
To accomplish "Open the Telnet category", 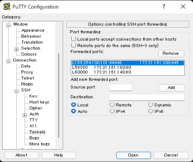I will click(x=27, y=78).
